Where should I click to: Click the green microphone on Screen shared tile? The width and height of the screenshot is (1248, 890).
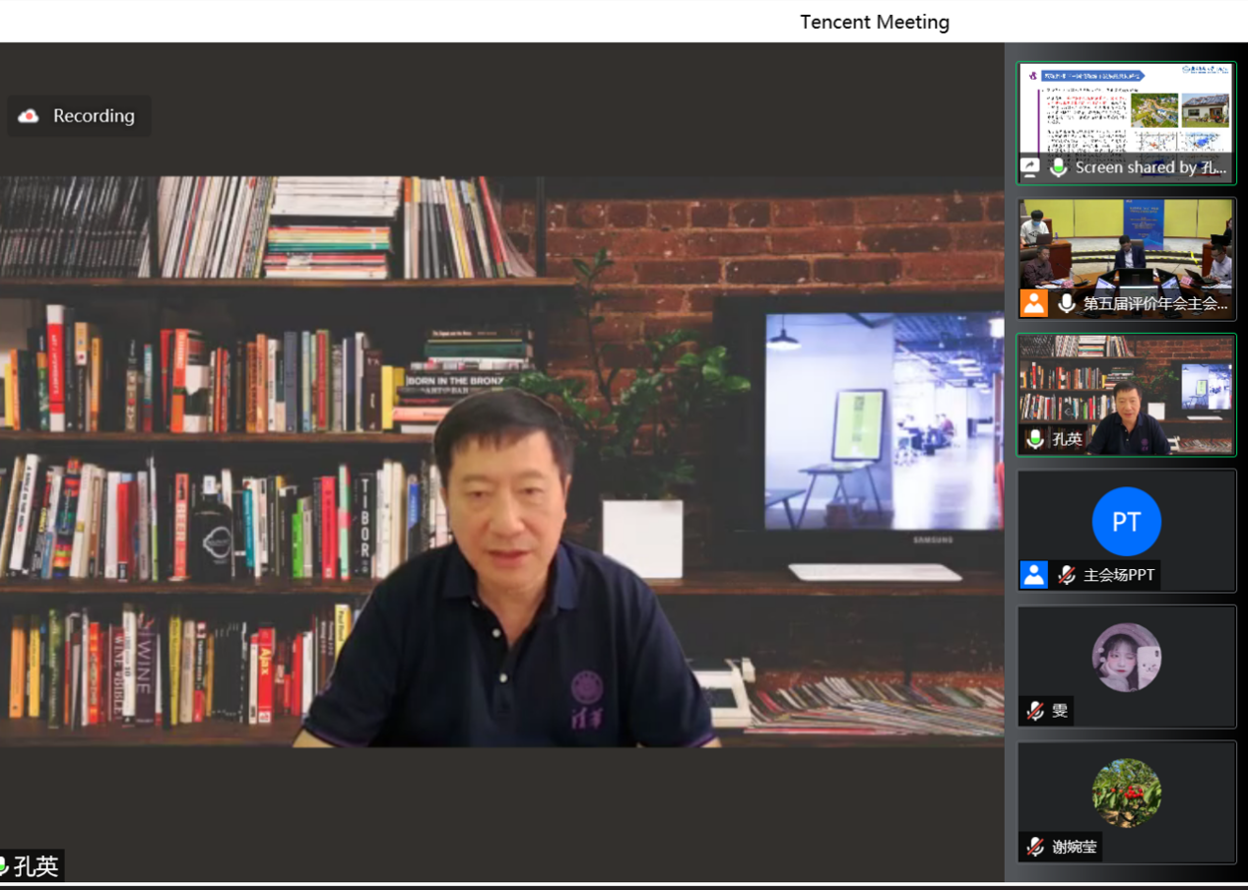(1059, 167)
